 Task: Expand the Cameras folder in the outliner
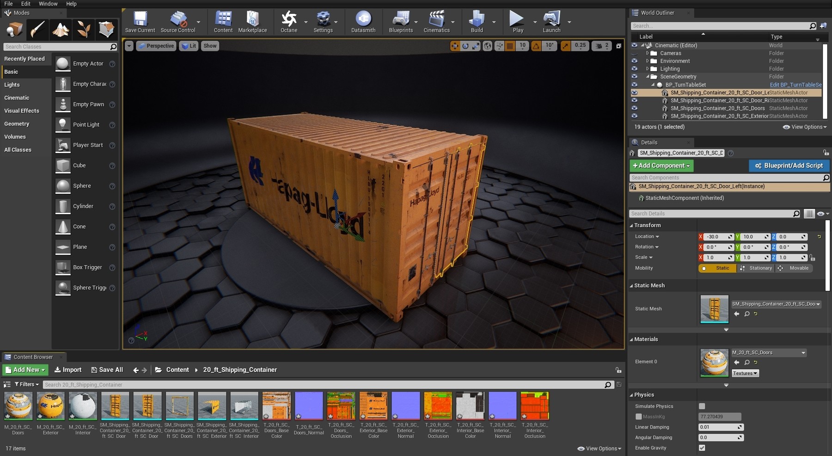648,53
